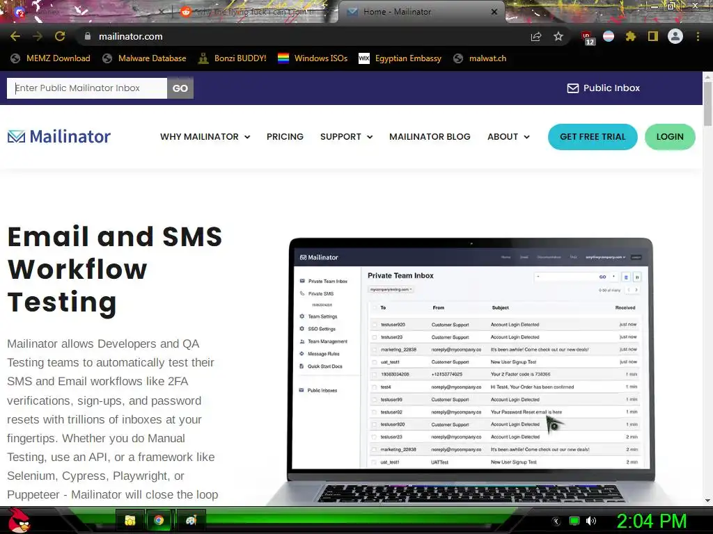Reload the mailinator.com page
Viewport: 713px width, 534px height.
pyautogui.click(x=60, y=36)
